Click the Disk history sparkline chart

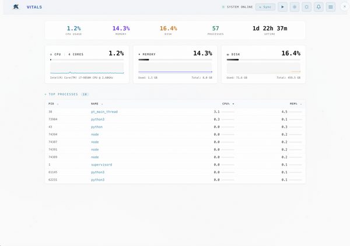(264, 68)
